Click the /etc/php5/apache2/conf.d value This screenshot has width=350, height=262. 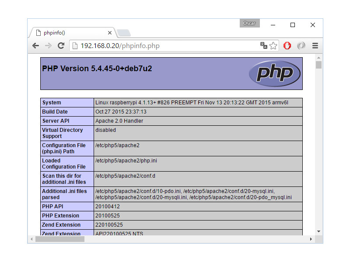click(x=125, y=176)
